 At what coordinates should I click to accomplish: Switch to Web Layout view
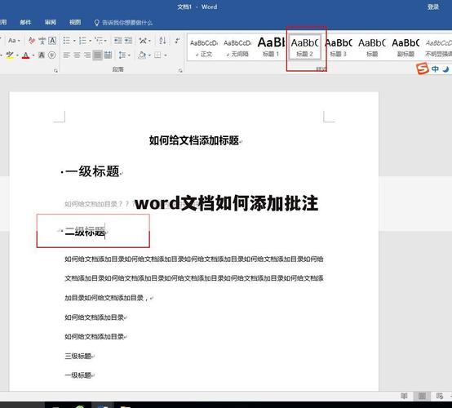coord(440,397)
